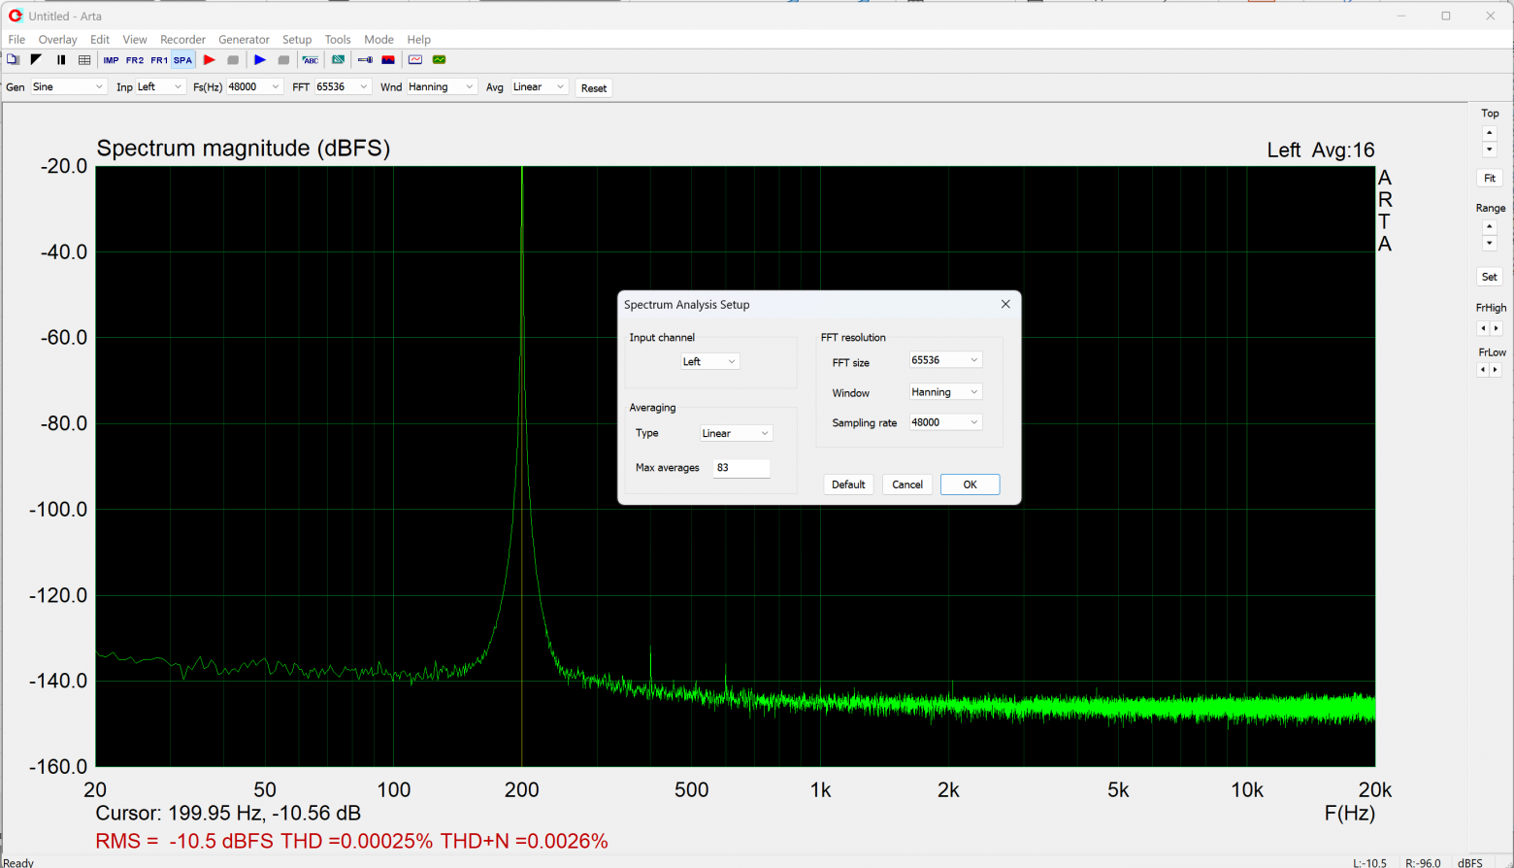The width and height of the screenshot is (1514, 868).
Task: Click the green waveform toolbar icon
Action: point(440,60)
